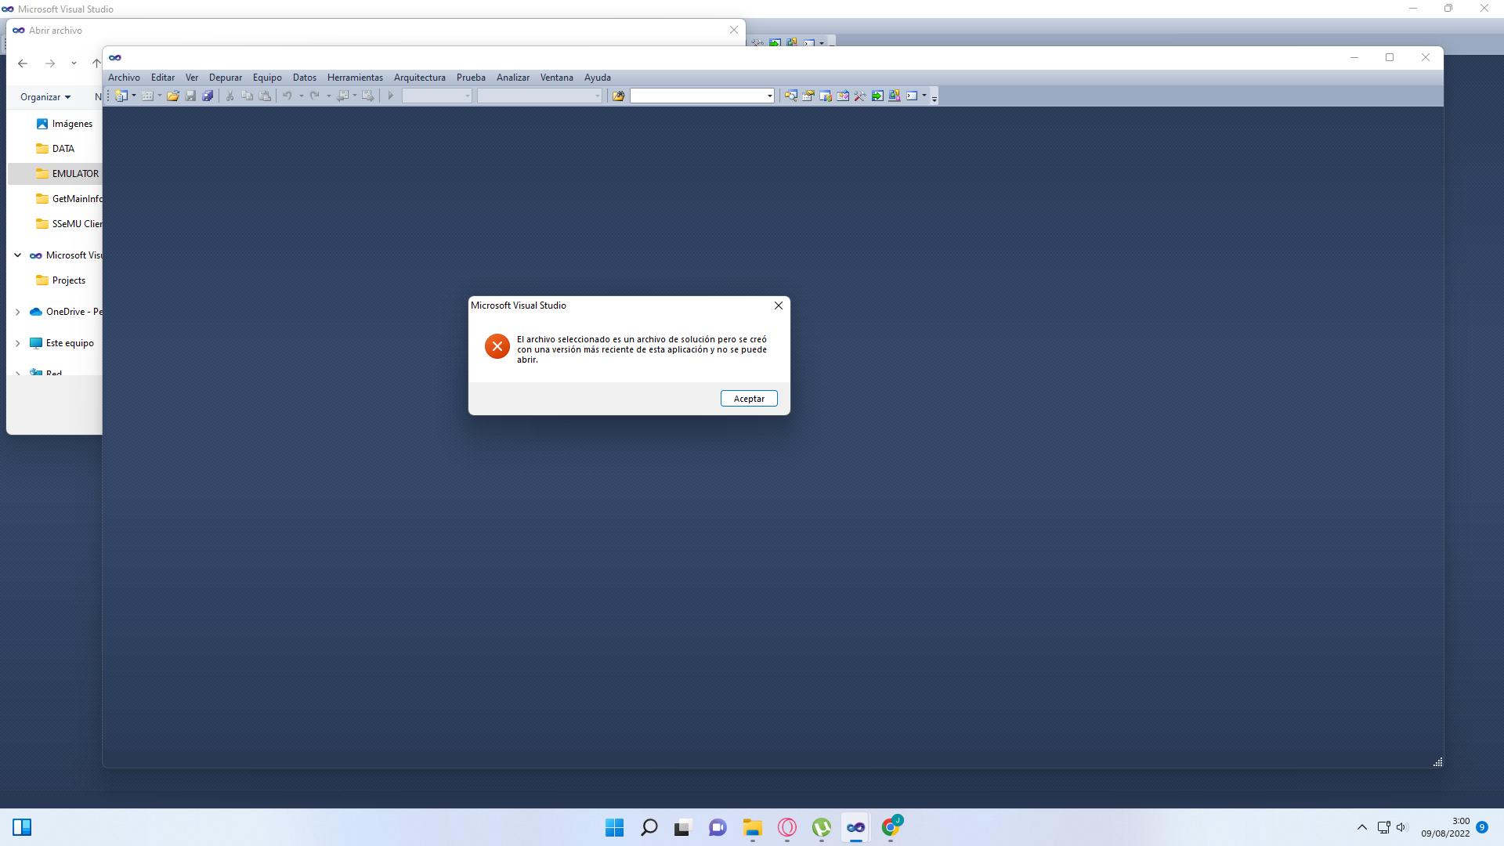
Task: Open the Windows Start button
Action: (615, 827)
